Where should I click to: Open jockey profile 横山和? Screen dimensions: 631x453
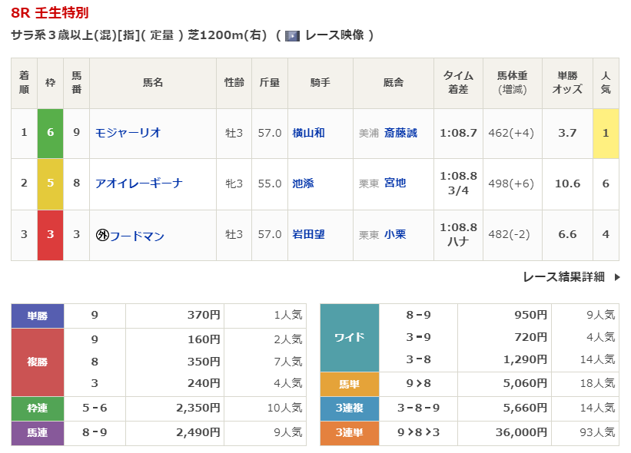[x=308, y=133]
